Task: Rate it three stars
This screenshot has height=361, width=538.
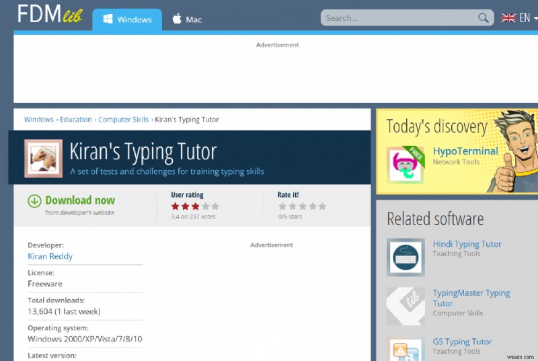Action: pyautogui.click(x=302, y=206)
